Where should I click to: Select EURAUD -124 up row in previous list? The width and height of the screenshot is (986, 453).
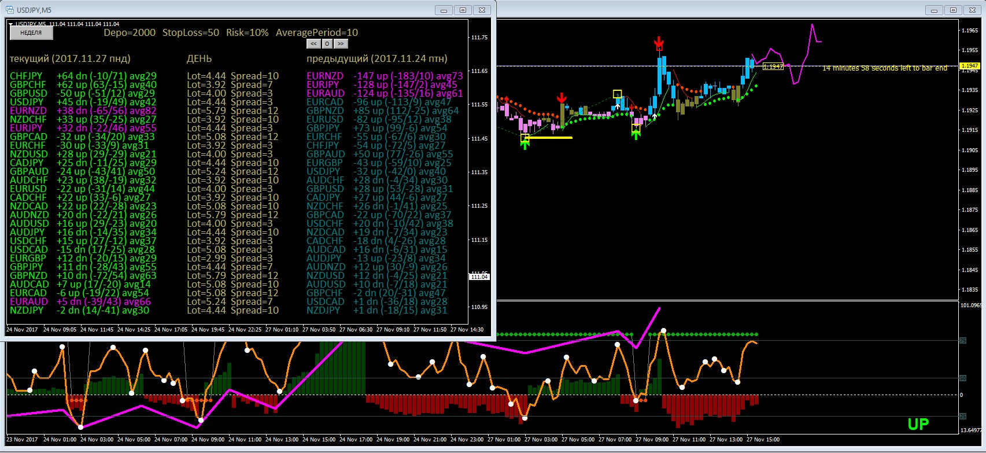[385, 93]
